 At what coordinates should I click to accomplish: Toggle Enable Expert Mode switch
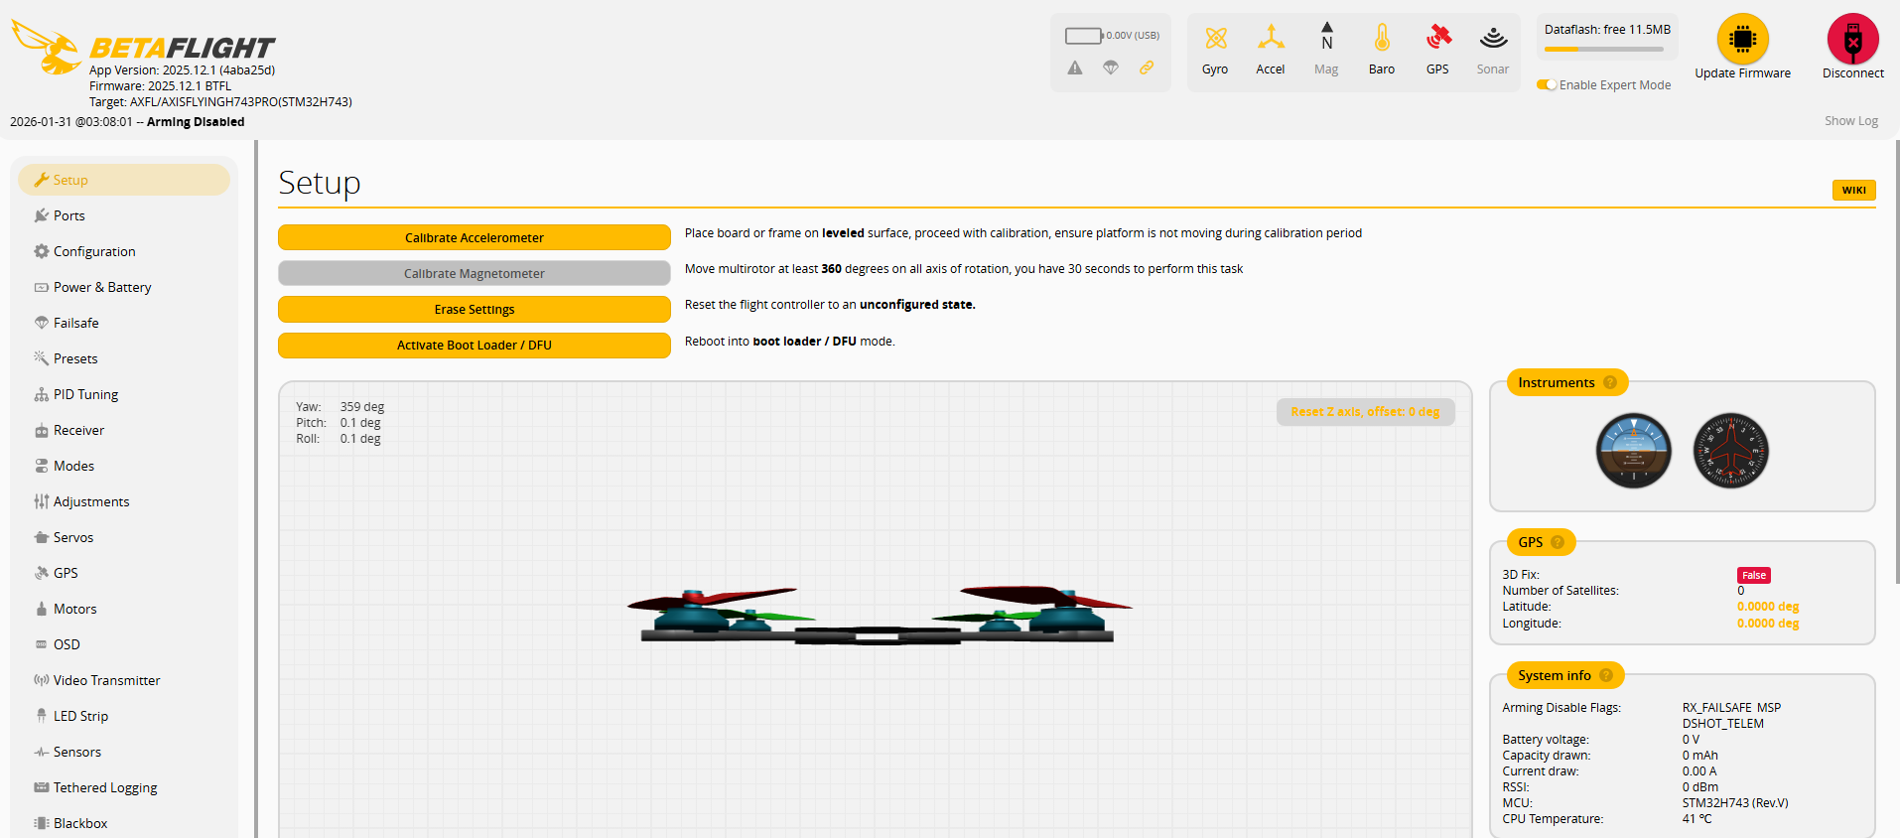point(1547,85)
